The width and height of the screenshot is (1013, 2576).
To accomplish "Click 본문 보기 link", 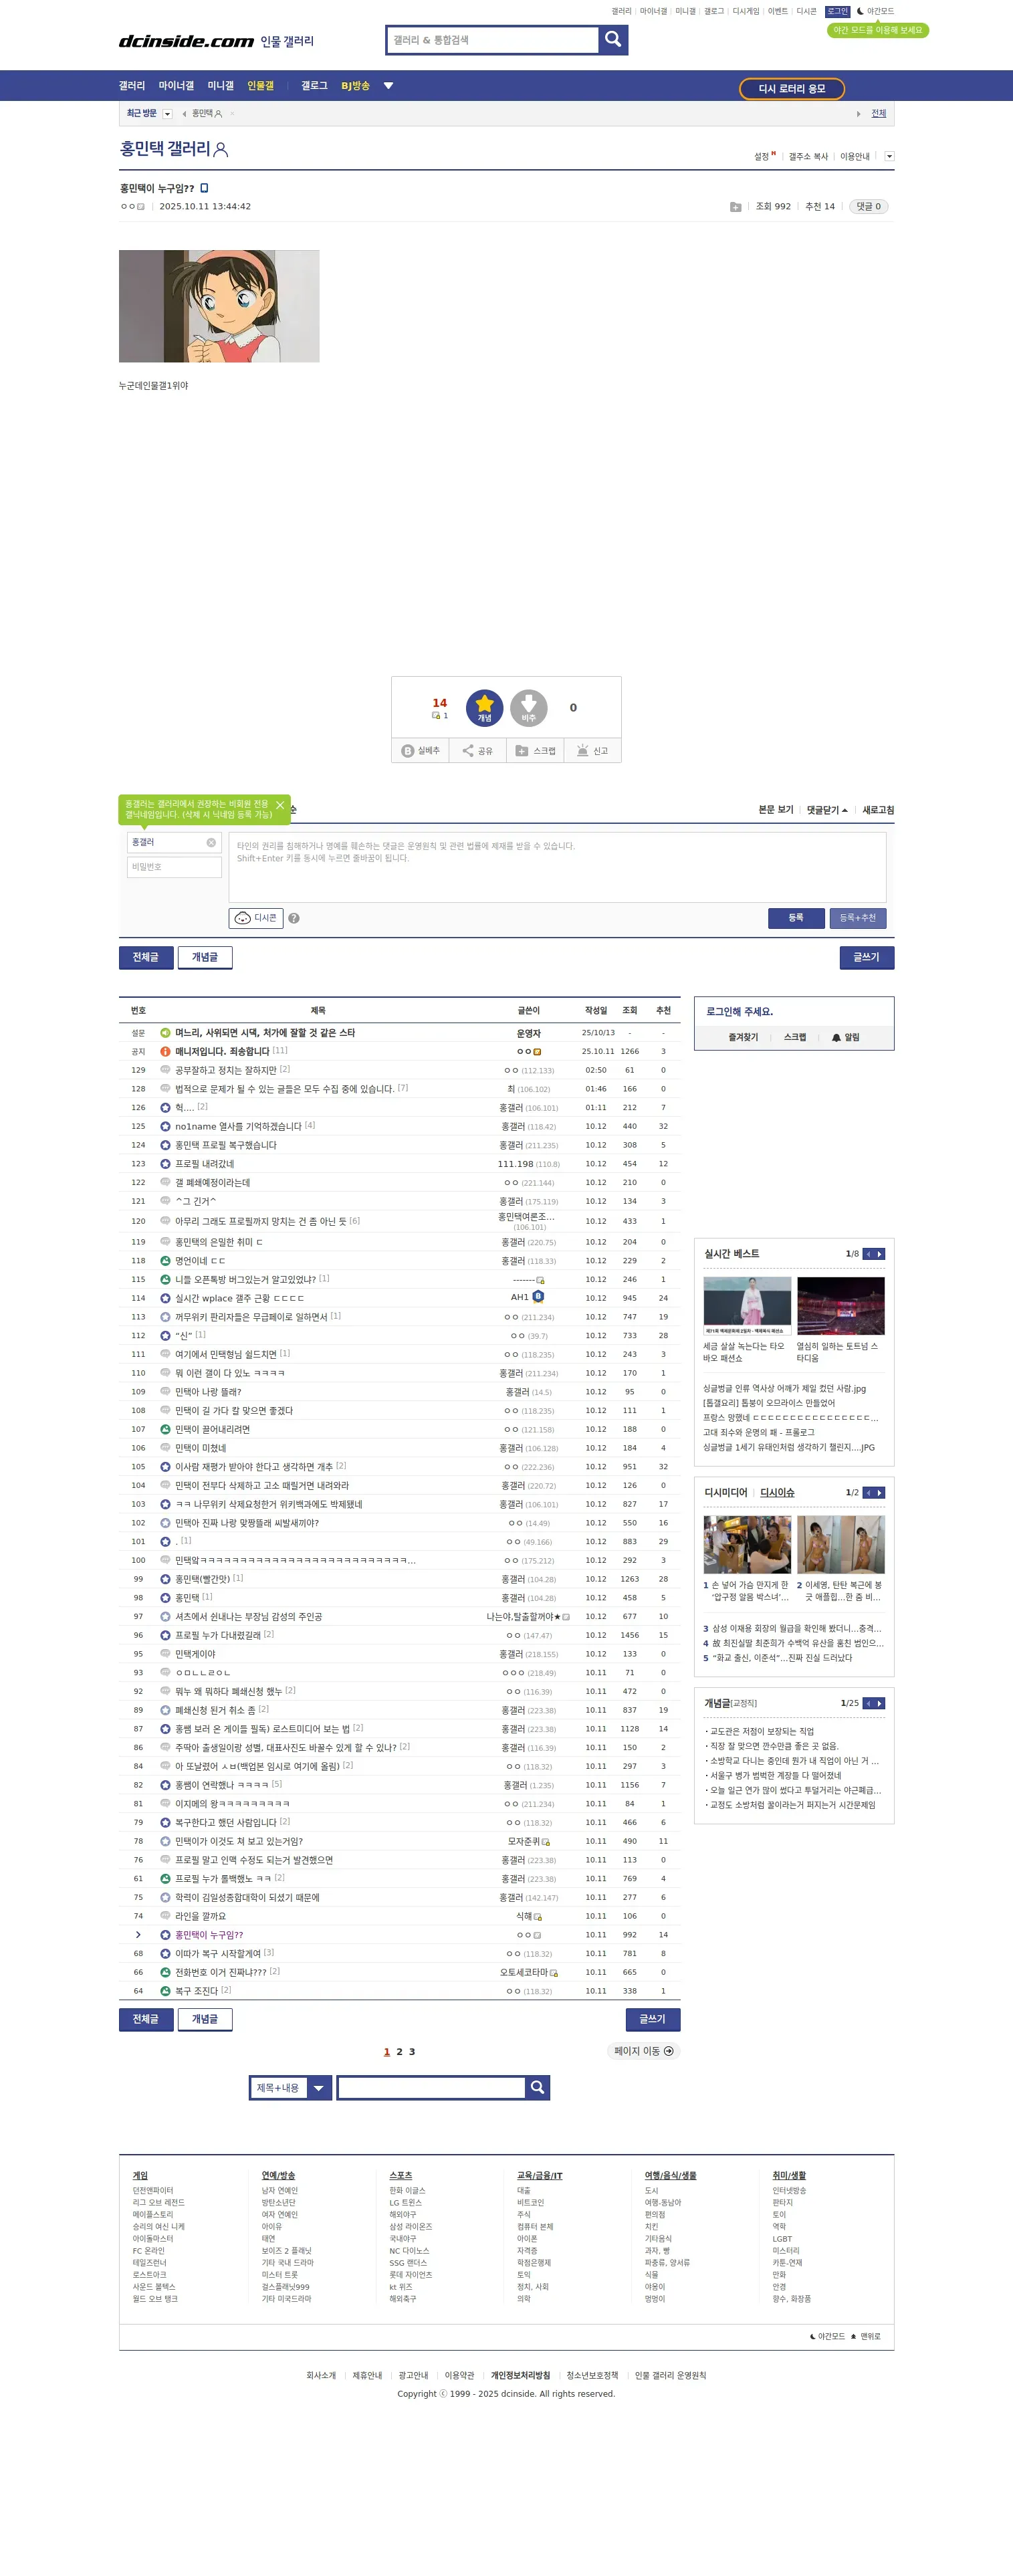I will pyautogui.click(x=775, y=810).
